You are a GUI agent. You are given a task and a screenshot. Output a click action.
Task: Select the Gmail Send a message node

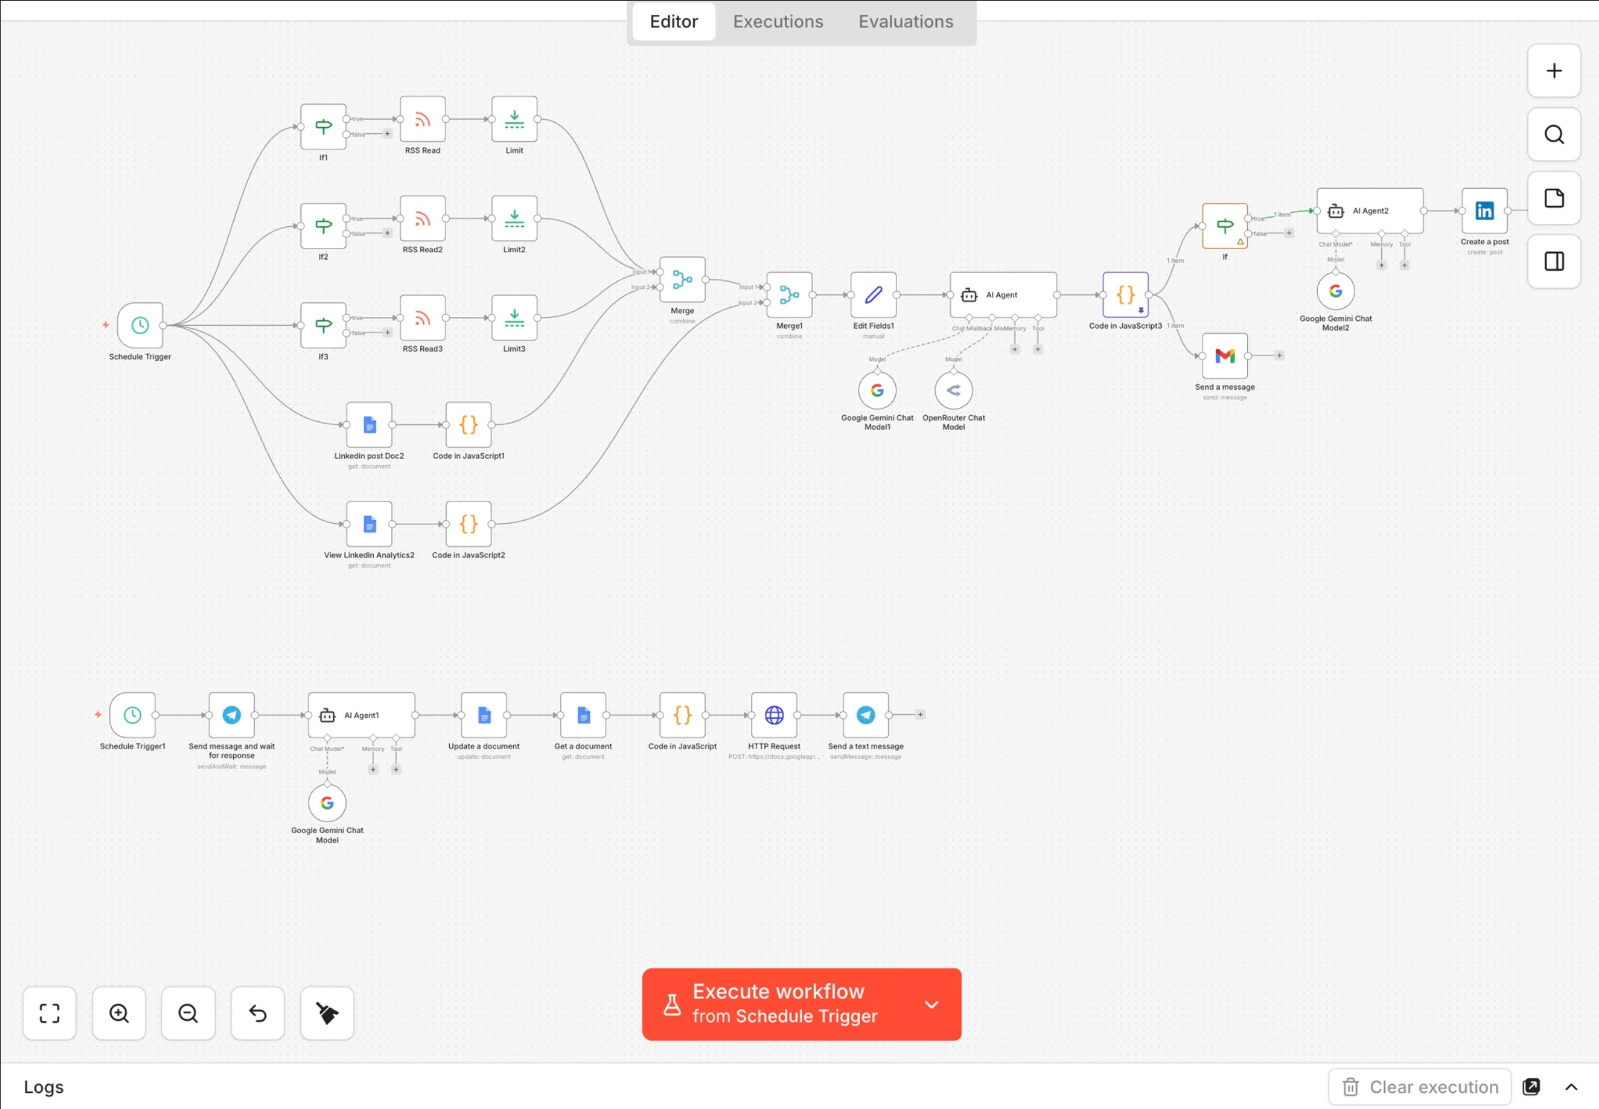tap(1225, 356)
